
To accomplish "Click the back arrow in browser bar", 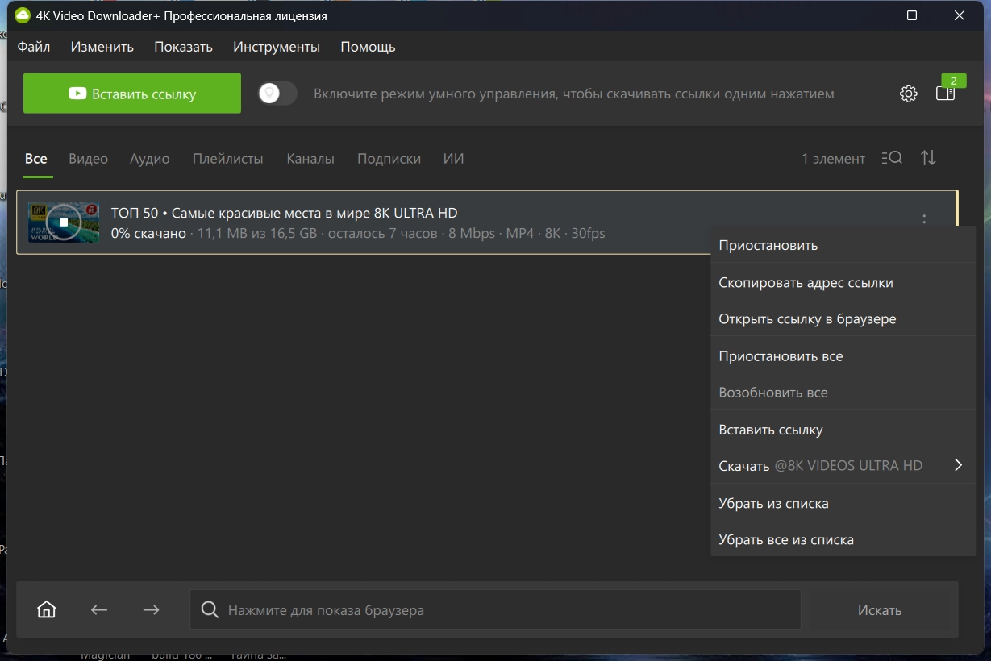I will [98, 610].
